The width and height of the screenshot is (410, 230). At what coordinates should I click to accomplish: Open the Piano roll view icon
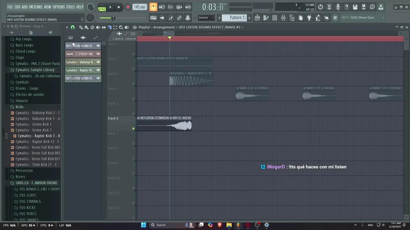pyautogui.click(x=266, y=18)
